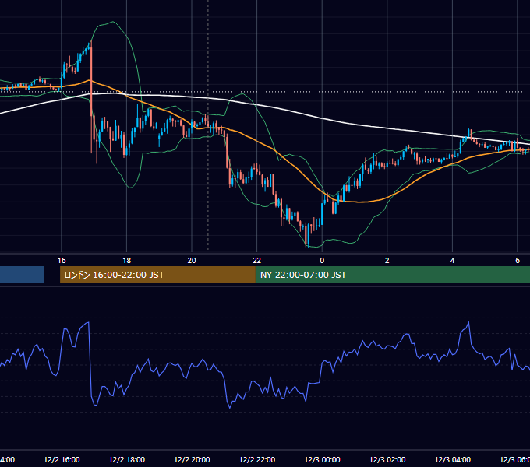Click the "12/2 22:00" date label on indicator axis
The image size is (530, 467).
pos(257,459)
